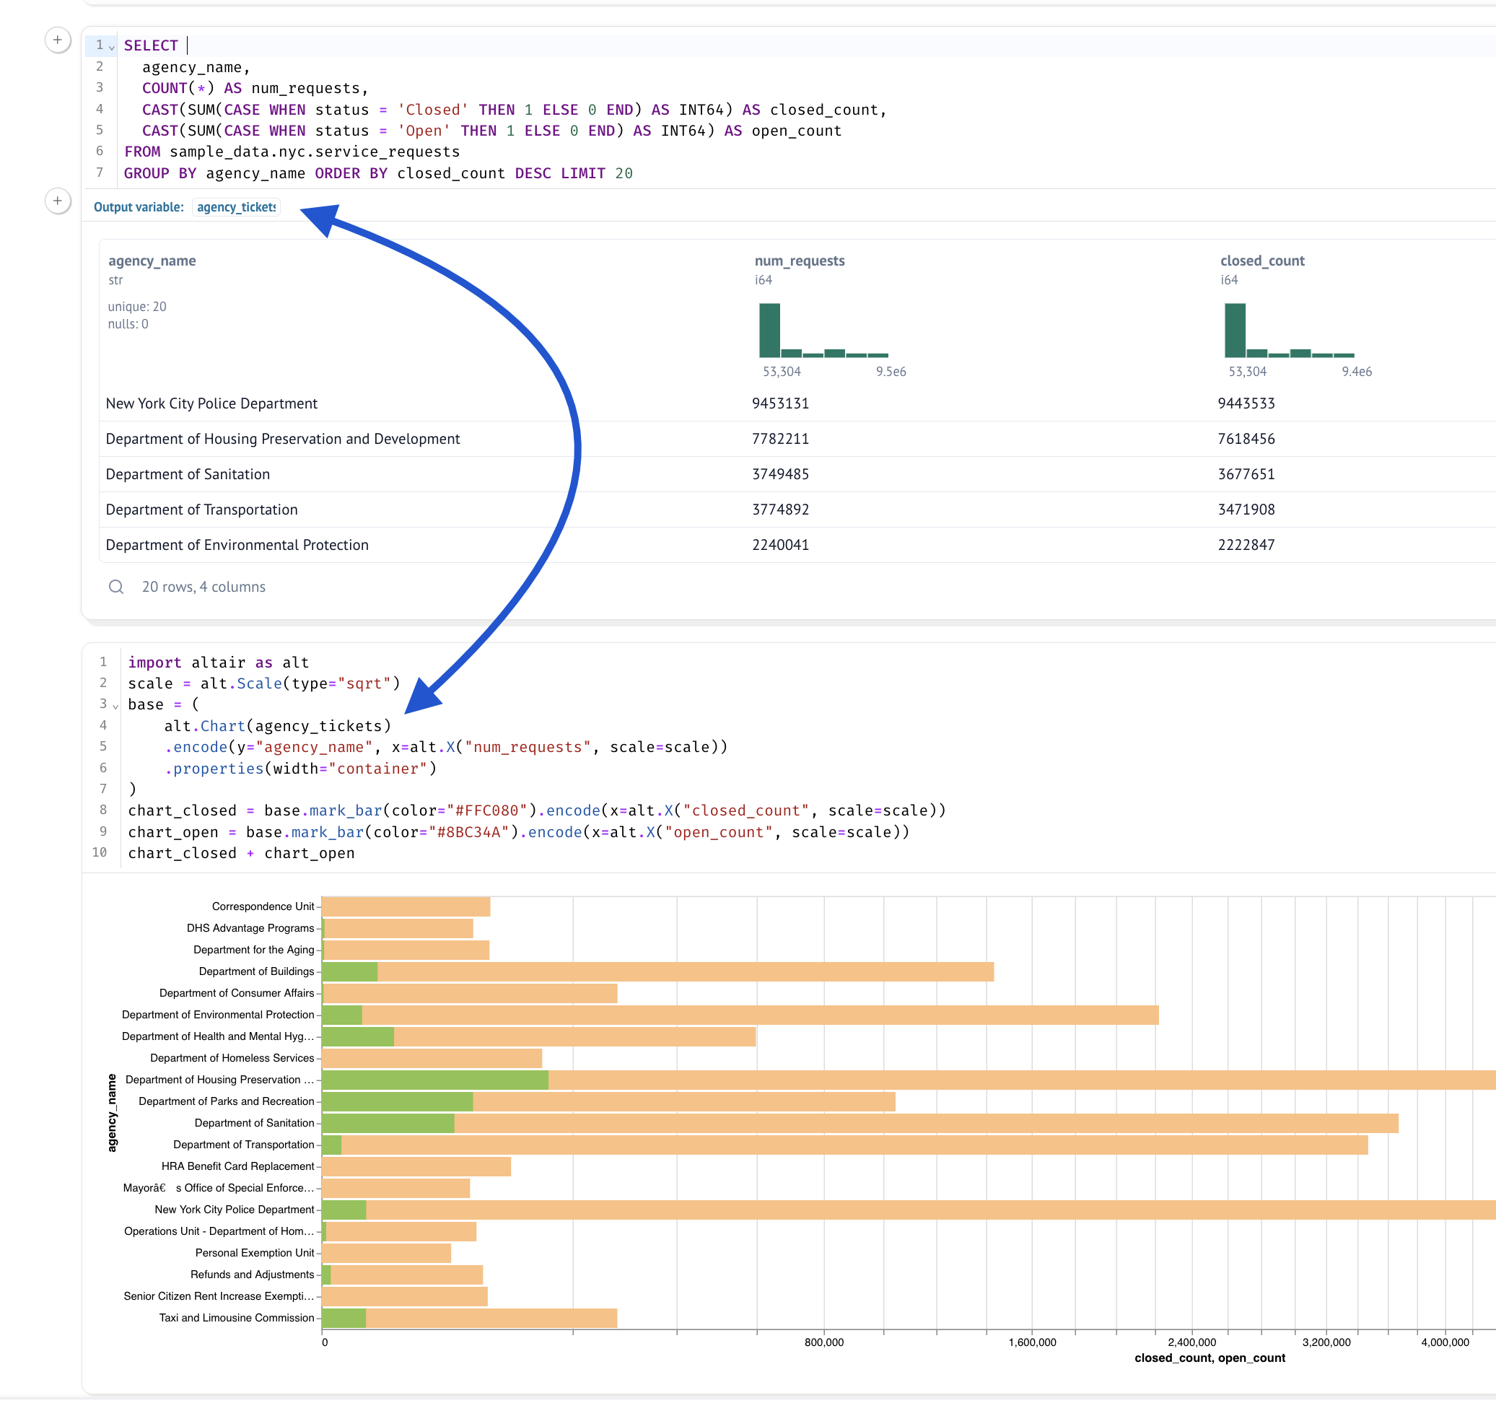Viewport: 1496px width, 1403px height.
Task: Place cursor on 'chart_closed + chart_open' code line
Action: [x=241, y=854]
